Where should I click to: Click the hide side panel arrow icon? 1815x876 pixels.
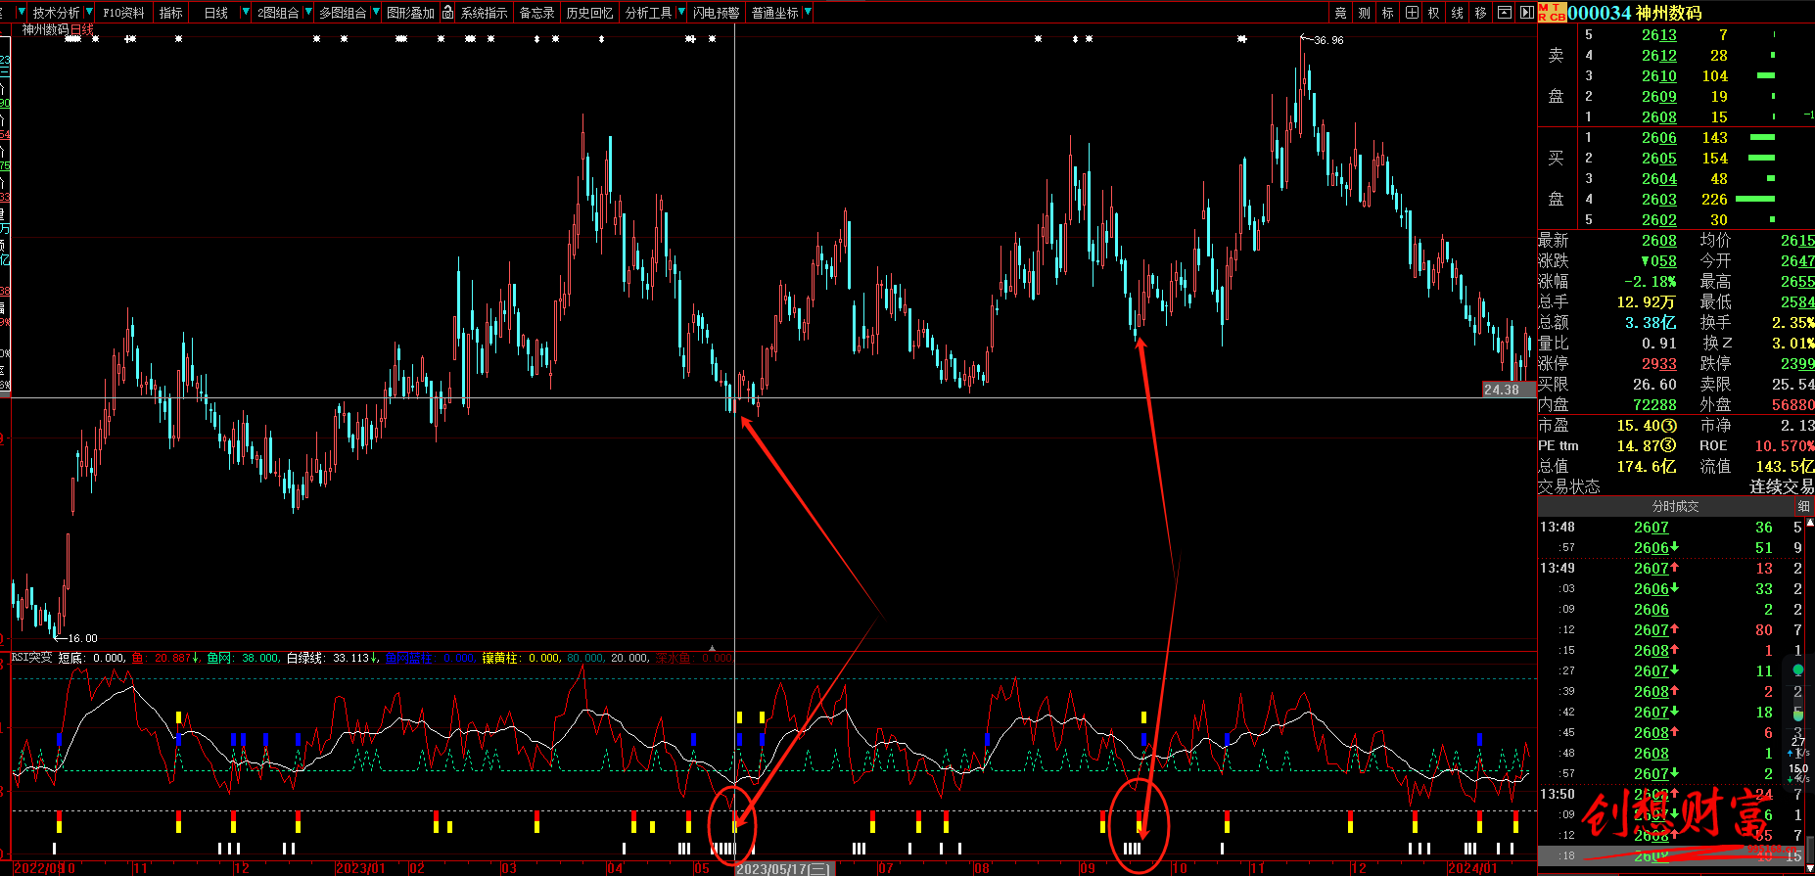pyautogui.click(x=1527, y=13)
